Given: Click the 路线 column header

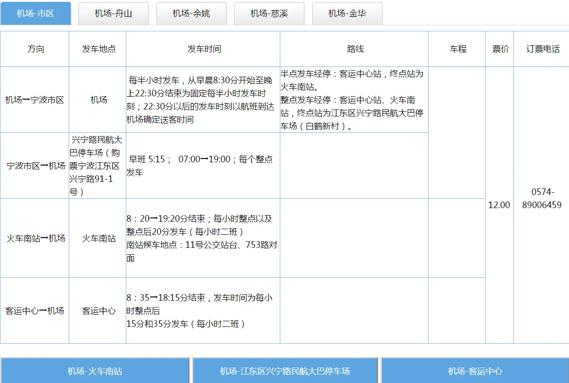Looking at the screenshot, I should (x=353, y=48).
